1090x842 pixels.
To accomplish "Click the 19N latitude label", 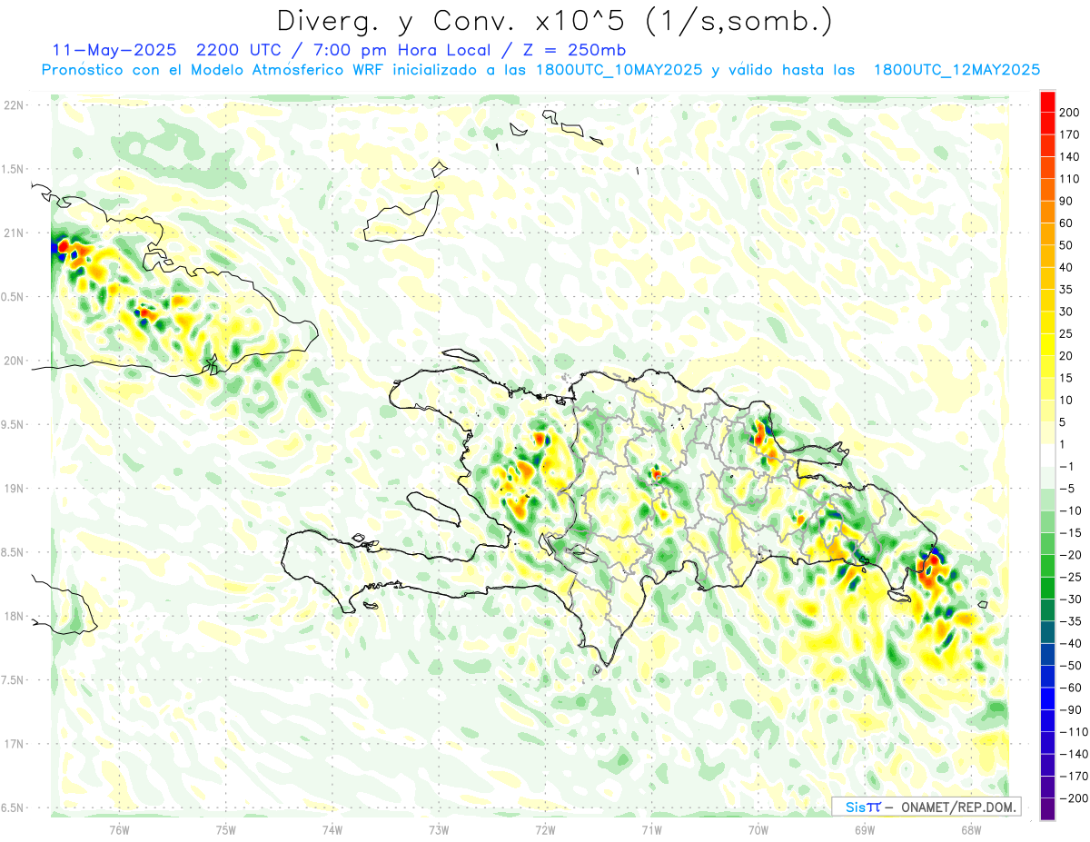I will click(x=15, y=489).
